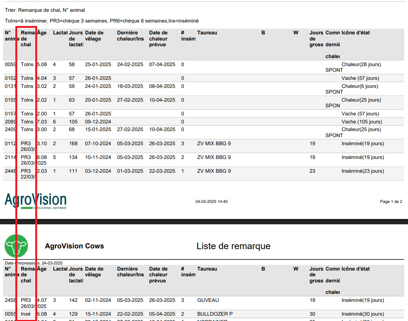Viewport: 408px width, 321px height.
Task: Click the 'Liste de remarque' heading
Action: [x=233, y=246]
